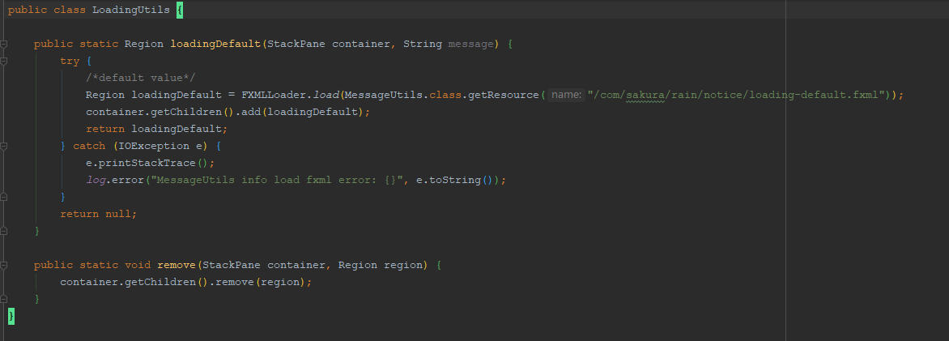Collapse the loadingDefault method using its gutter fold marker
This screenshot has width=949, height=341.
coord(3,45)
